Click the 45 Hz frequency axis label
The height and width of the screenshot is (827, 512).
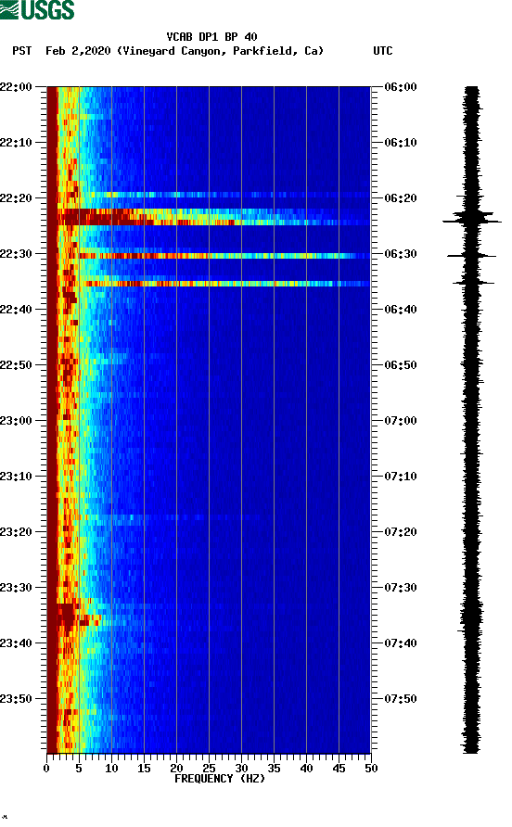pos(339,768)
